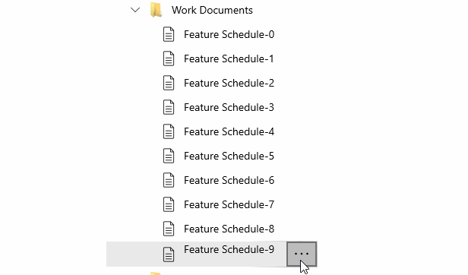Select the Feature Schedule-2 item
Screen dimensions: 468x275
click(229, 83)
